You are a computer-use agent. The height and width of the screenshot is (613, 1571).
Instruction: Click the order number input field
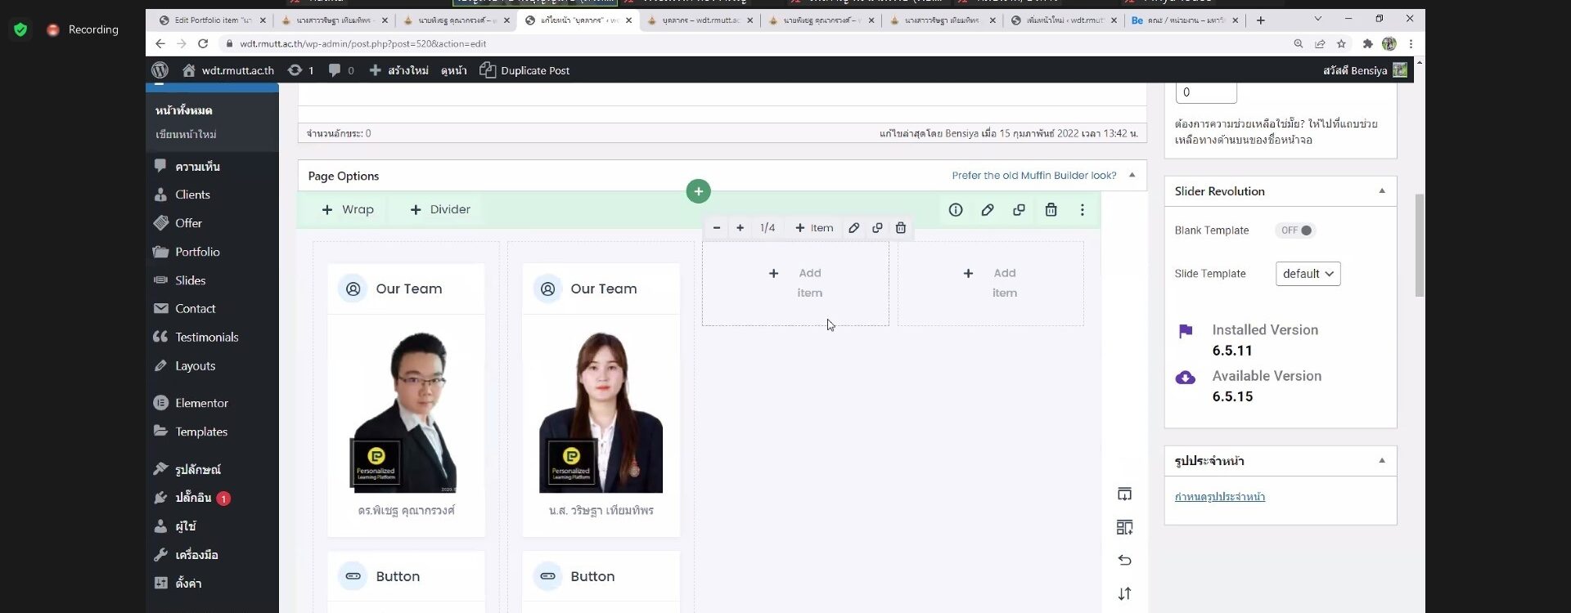[1206, 92]
